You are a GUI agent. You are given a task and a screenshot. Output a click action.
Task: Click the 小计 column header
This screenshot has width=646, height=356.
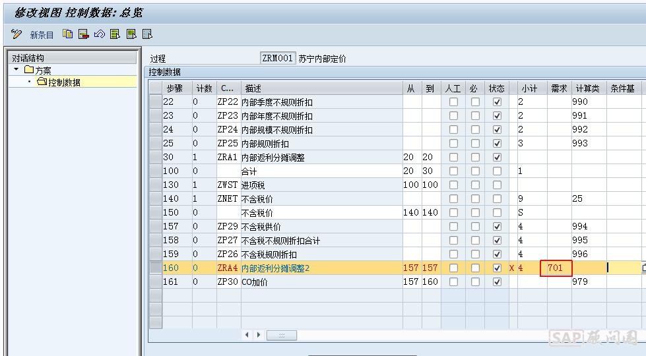tap(533, 88)
